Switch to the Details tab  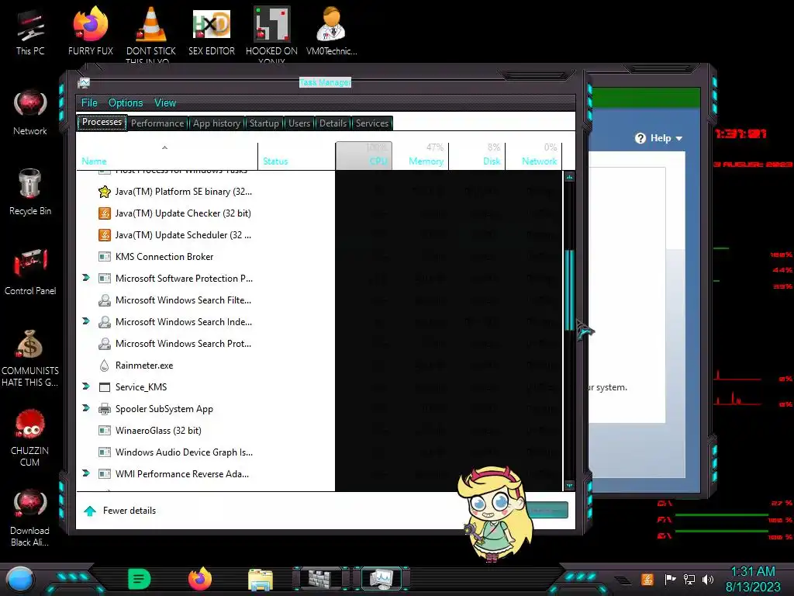point(333,123)
